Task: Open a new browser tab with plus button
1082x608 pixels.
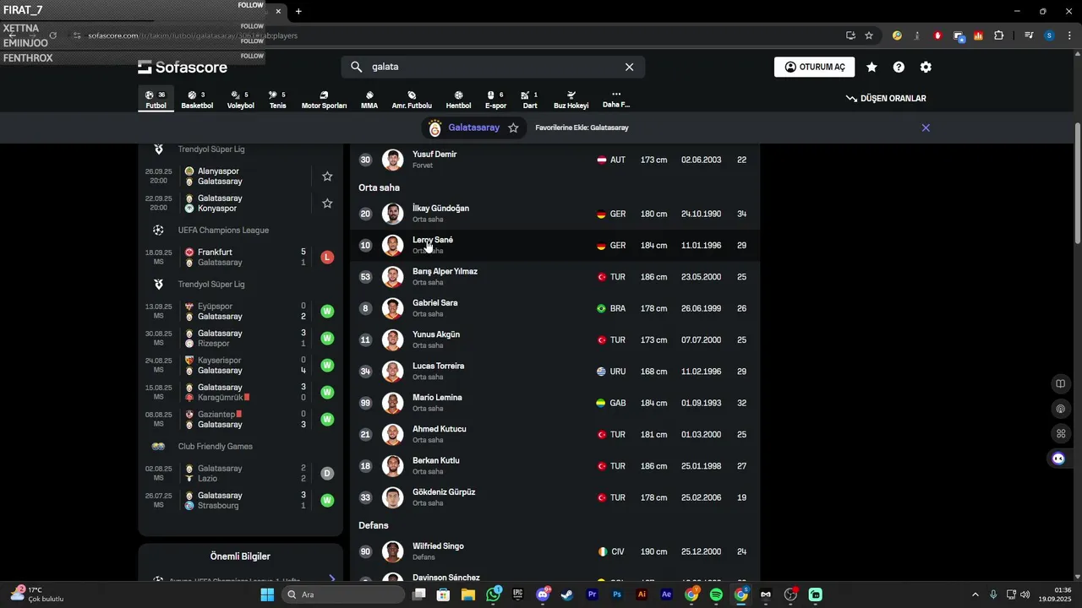Action: [298, 11]
